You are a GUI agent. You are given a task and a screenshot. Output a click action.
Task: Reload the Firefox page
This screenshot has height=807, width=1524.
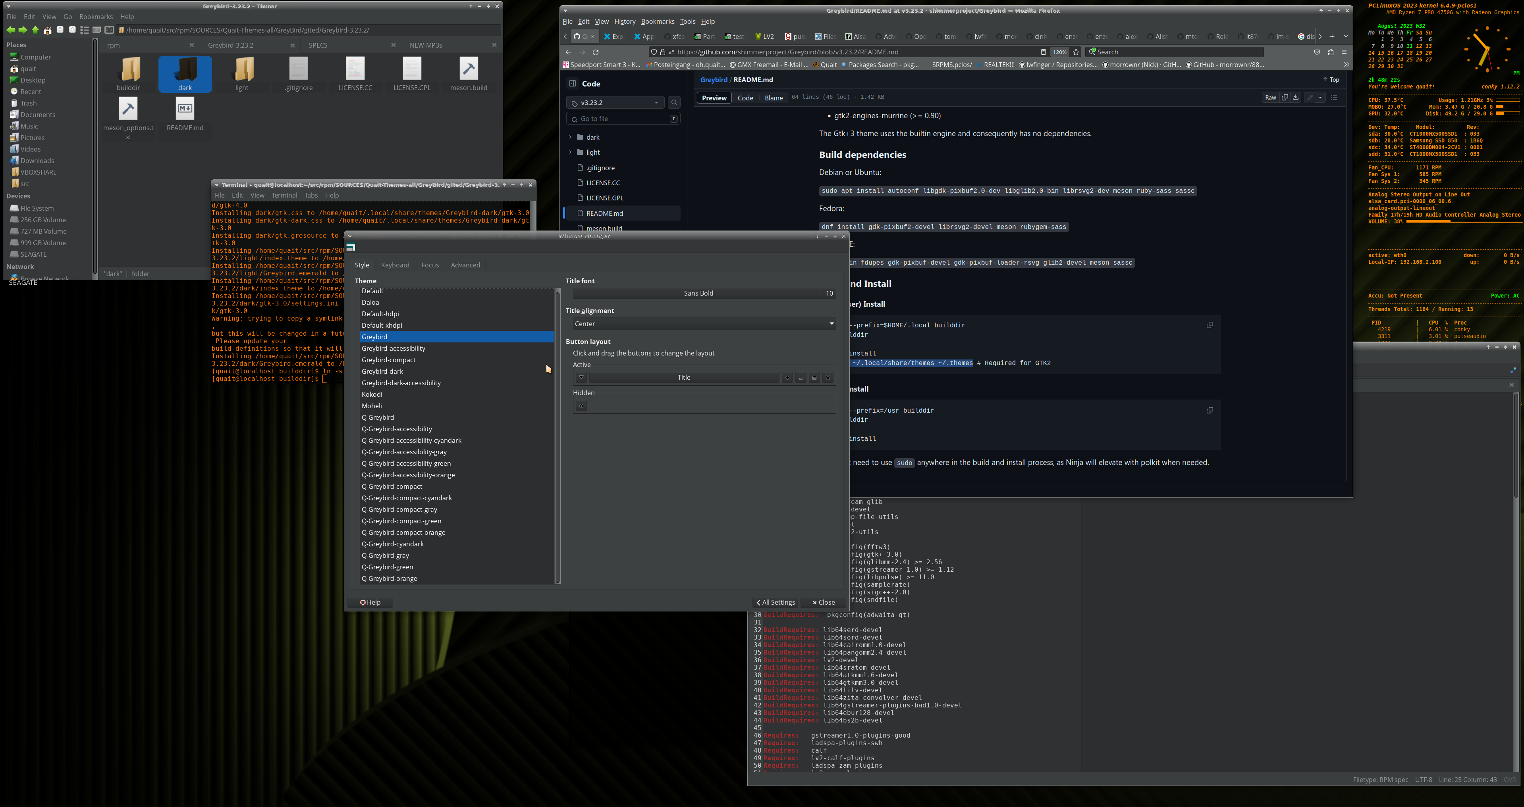tap(596, 52)
